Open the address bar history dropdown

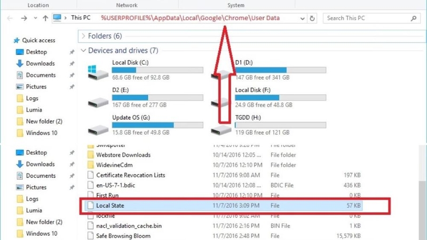302,19
